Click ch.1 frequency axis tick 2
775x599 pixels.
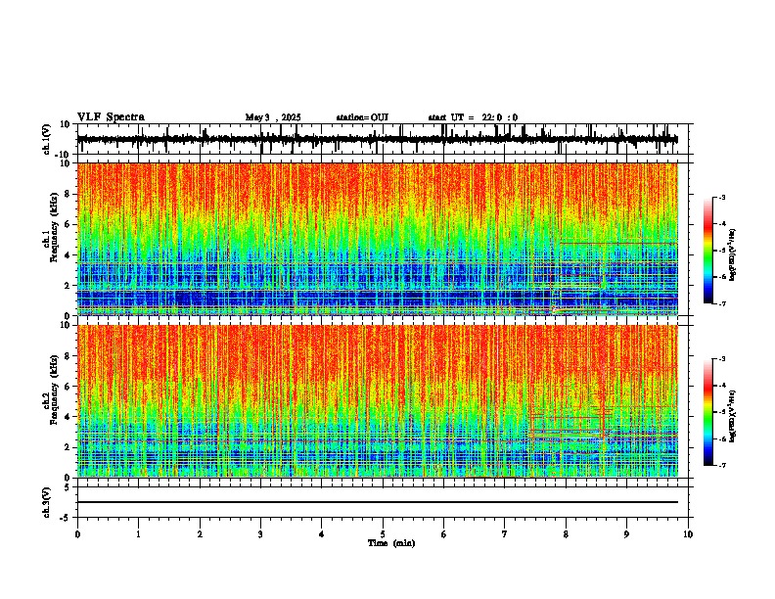(x=68, y=286)
